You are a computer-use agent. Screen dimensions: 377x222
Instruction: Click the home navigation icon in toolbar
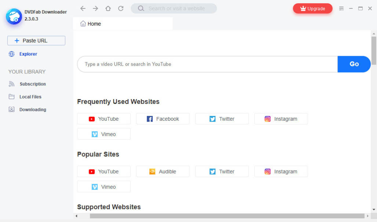click(108, 9)
